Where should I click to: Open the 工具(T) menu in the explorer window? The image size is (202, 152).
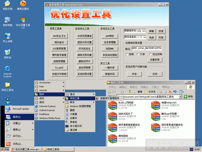[155, 87]
